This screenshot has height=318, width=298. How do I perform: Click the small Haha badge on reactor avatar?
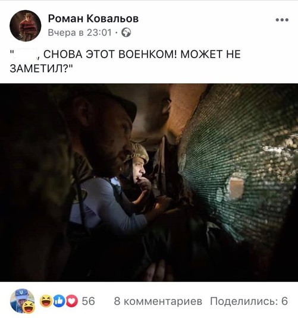(x=29, y=307)
